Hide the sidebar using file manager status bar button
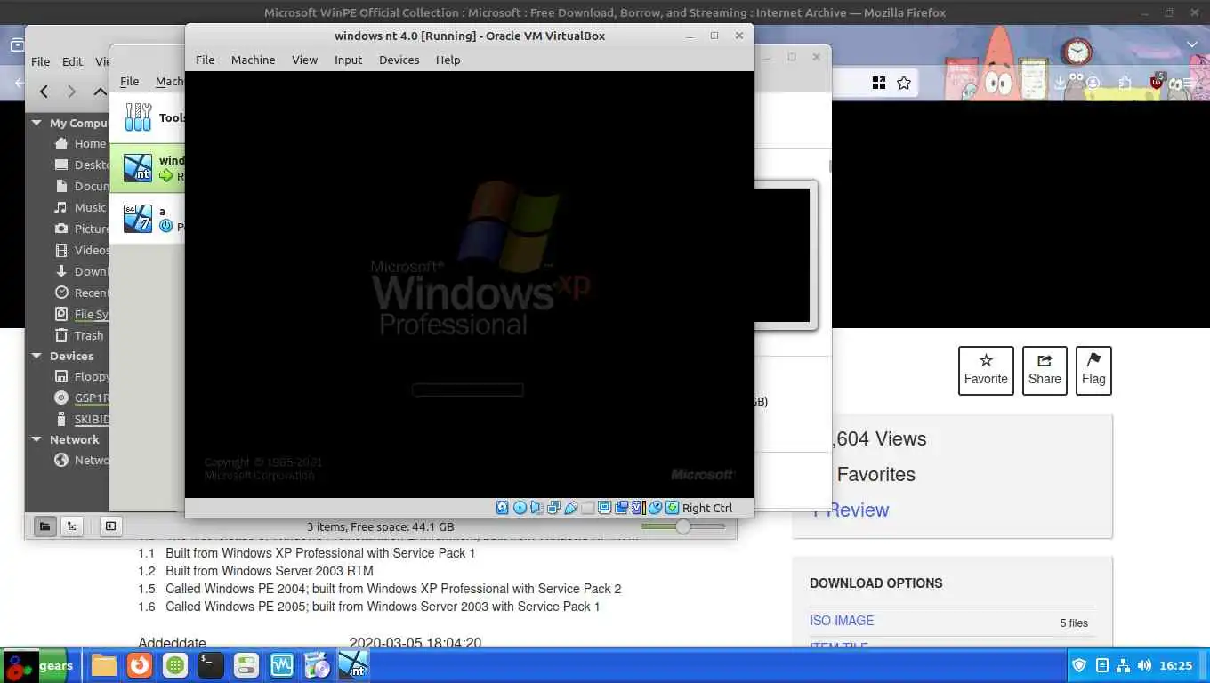Screen dimensions: 1210x683 110,526
